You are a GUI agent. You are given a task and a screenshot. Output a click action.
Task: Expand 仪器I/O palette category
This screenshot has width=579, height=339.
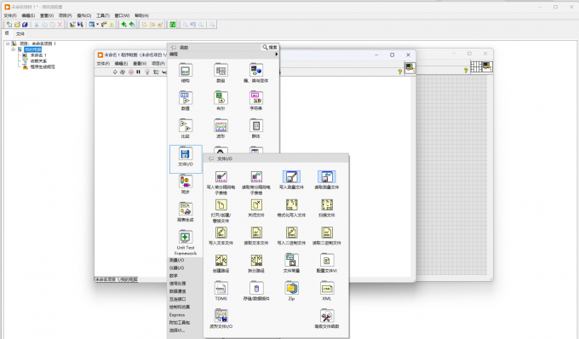tap(176, 267)
